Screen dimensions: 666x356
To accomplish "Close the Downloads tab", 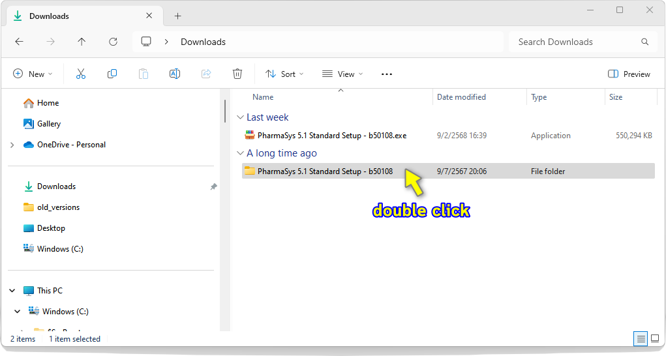I will click(149, 16).
